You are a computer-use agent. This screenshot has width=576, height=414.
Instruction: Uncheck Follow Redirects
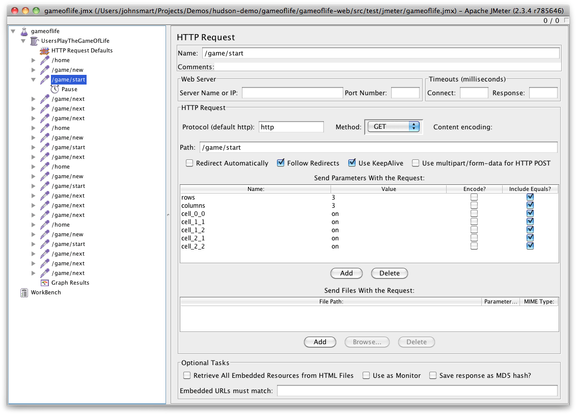coord(281,163)
